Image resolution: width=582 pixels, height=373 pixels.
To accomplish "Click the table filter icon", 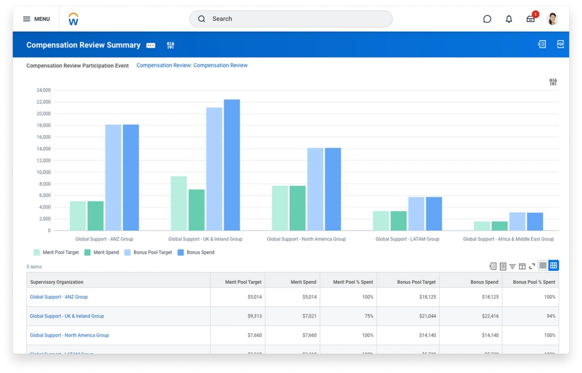I will click(x=513, y=266).
